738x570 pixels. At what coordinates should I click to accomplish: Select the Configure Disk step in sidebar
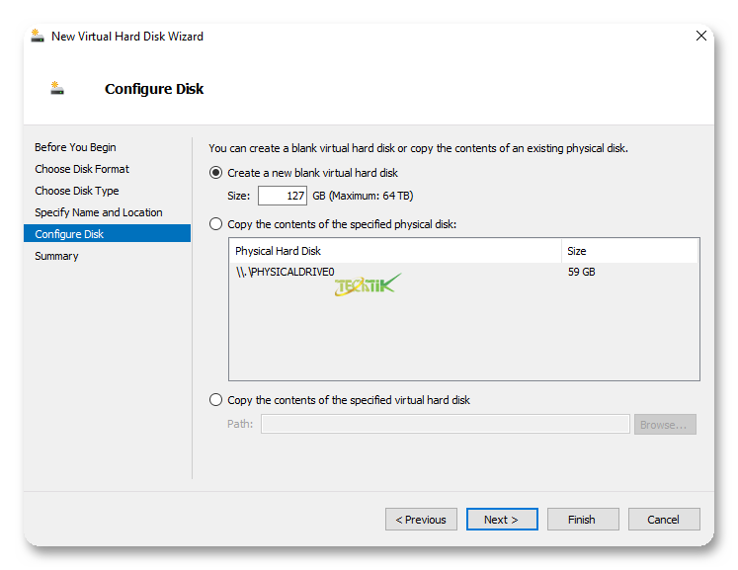pyautogui.click(x=69, y=234)
